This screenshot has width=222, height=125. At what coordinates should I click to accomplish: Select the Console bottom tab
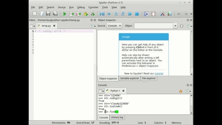103,117
